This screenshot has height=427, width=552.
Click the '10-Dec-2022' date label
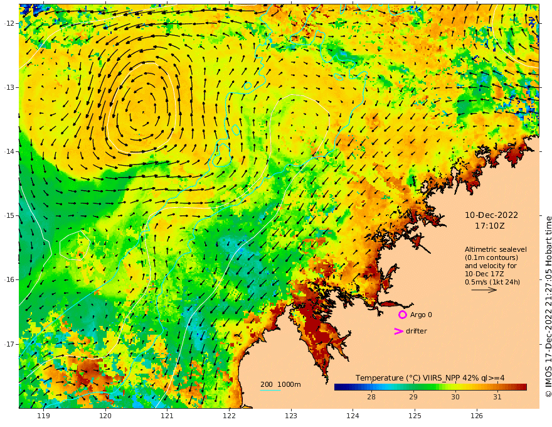(x=491, y=215)
